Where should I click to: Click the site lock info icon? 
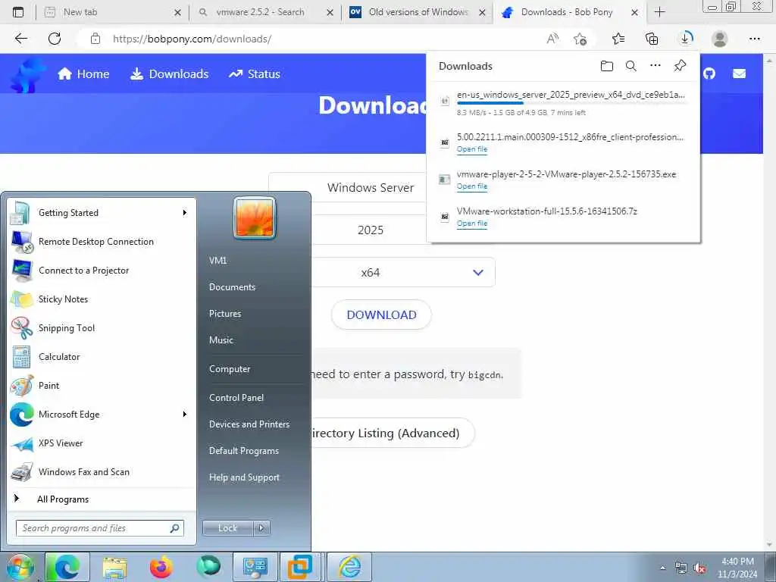pyautogui.click(x=95, y=39)
